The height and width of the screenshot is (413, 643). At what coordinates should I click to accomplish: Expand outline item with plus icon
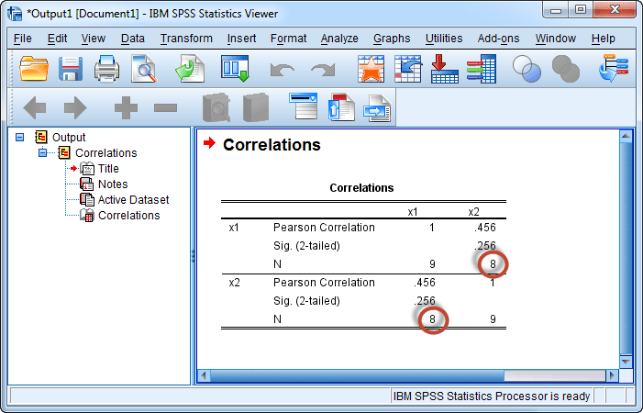[126, 108]
